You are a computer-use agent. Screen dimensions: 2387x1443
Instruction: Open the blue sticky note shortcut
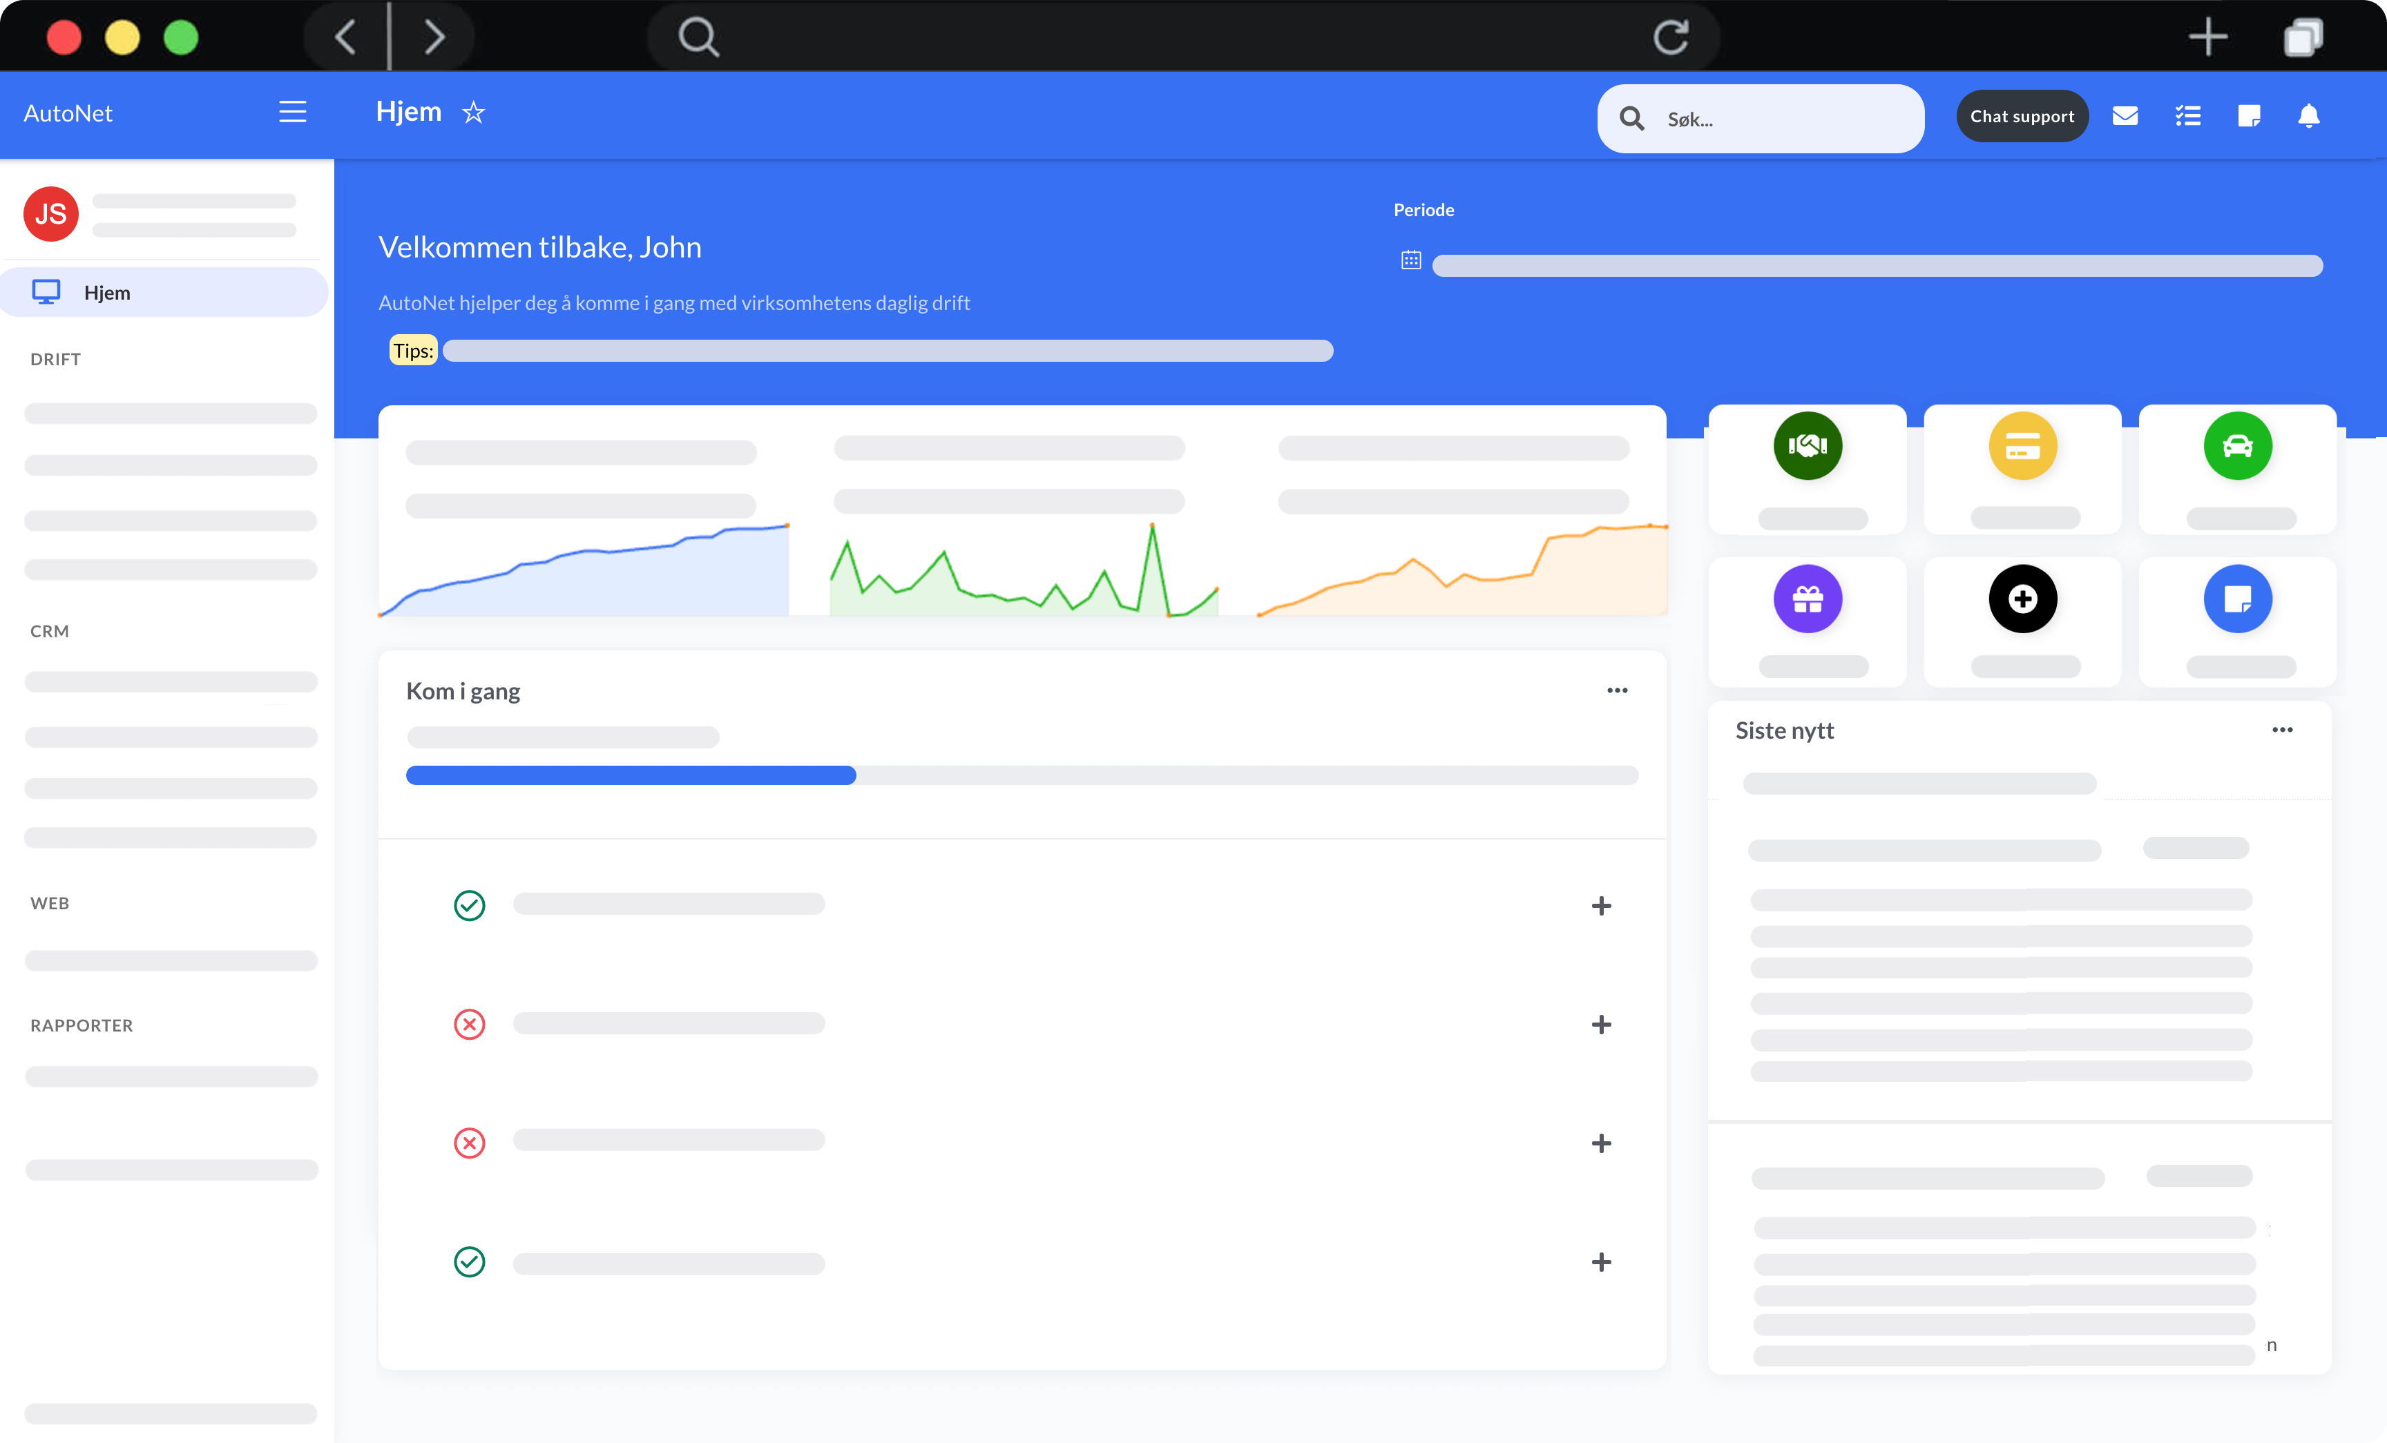[x=2237, y=599]
